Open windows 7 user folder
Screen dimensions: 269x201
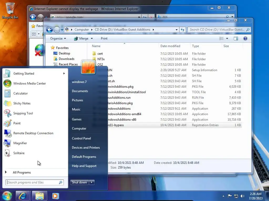point(79,82)
